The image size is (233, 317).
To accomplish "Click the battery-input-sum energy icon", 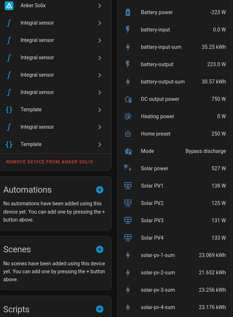I will click(x=128, y=47).
